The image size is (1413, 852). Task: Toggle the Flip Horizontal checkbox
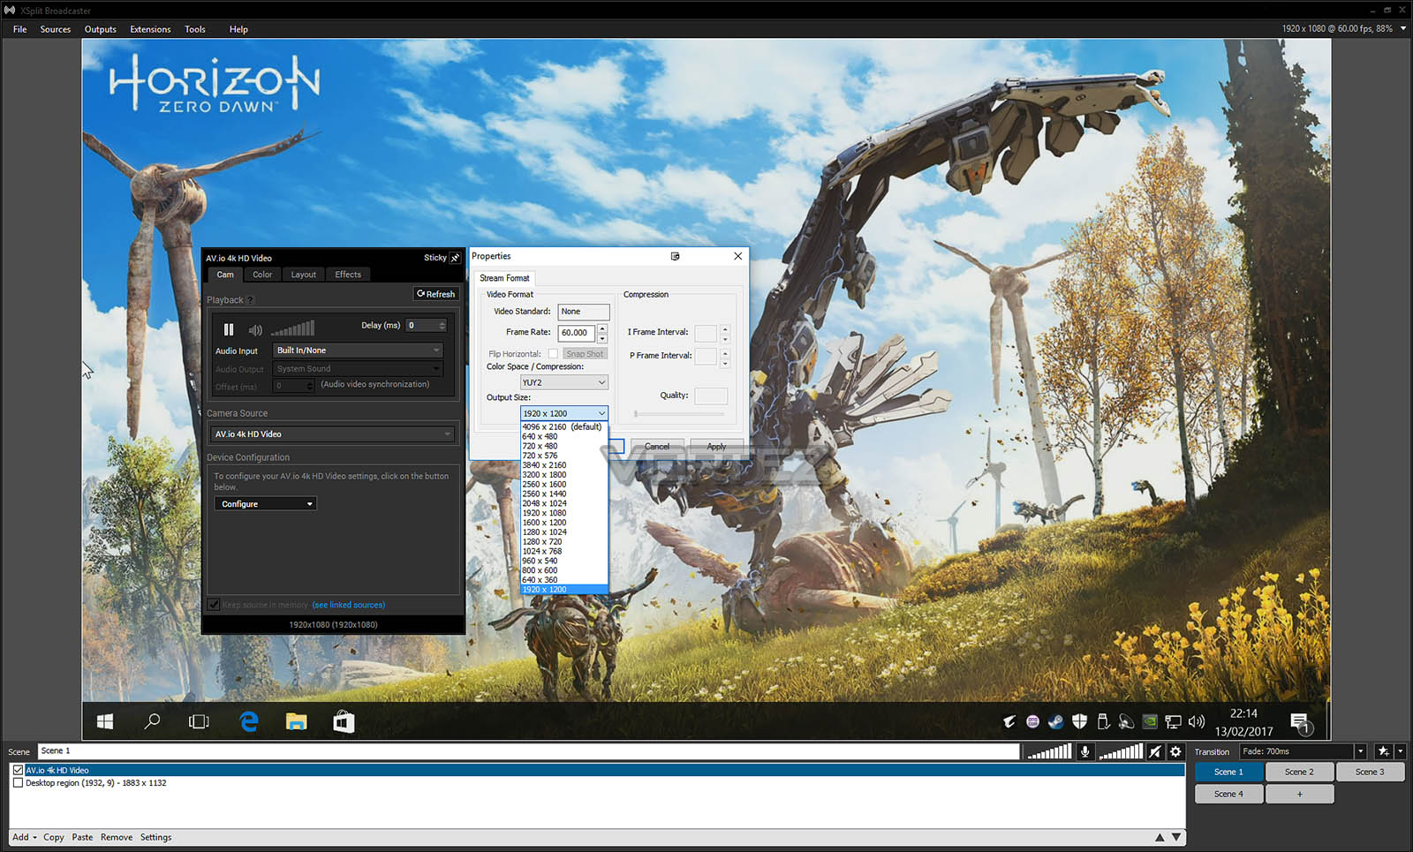point(553,354)
